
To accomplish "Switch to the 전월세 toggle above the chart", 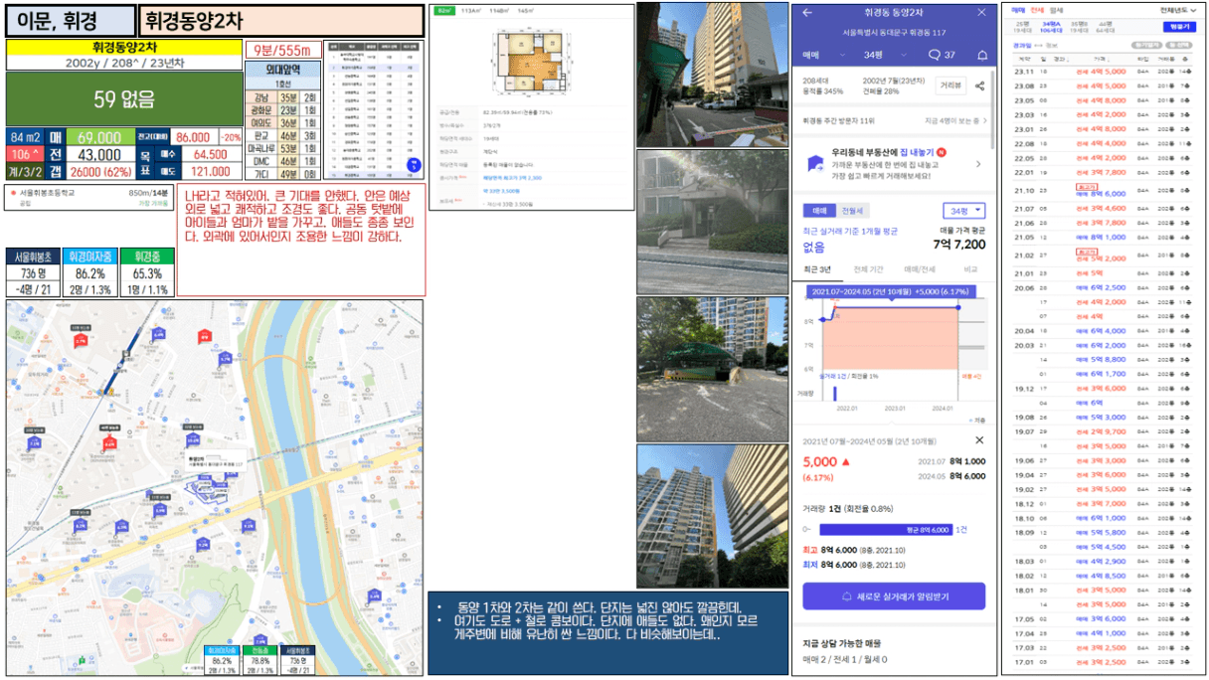I will point(853,211).
